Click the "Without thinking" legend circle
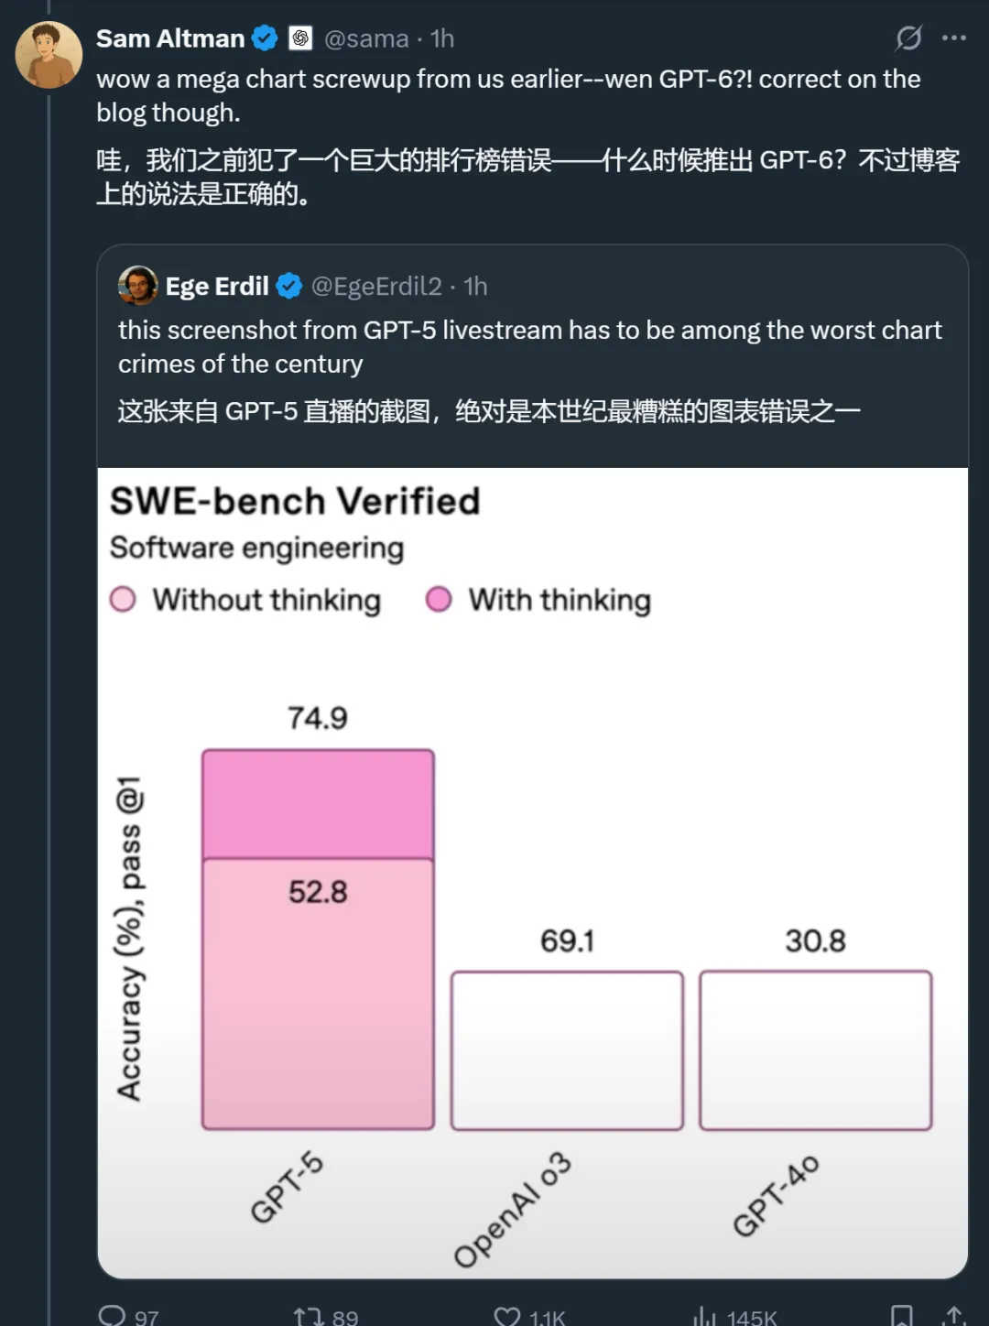Viewport: 989px width, 1326px height. point(123,600)
